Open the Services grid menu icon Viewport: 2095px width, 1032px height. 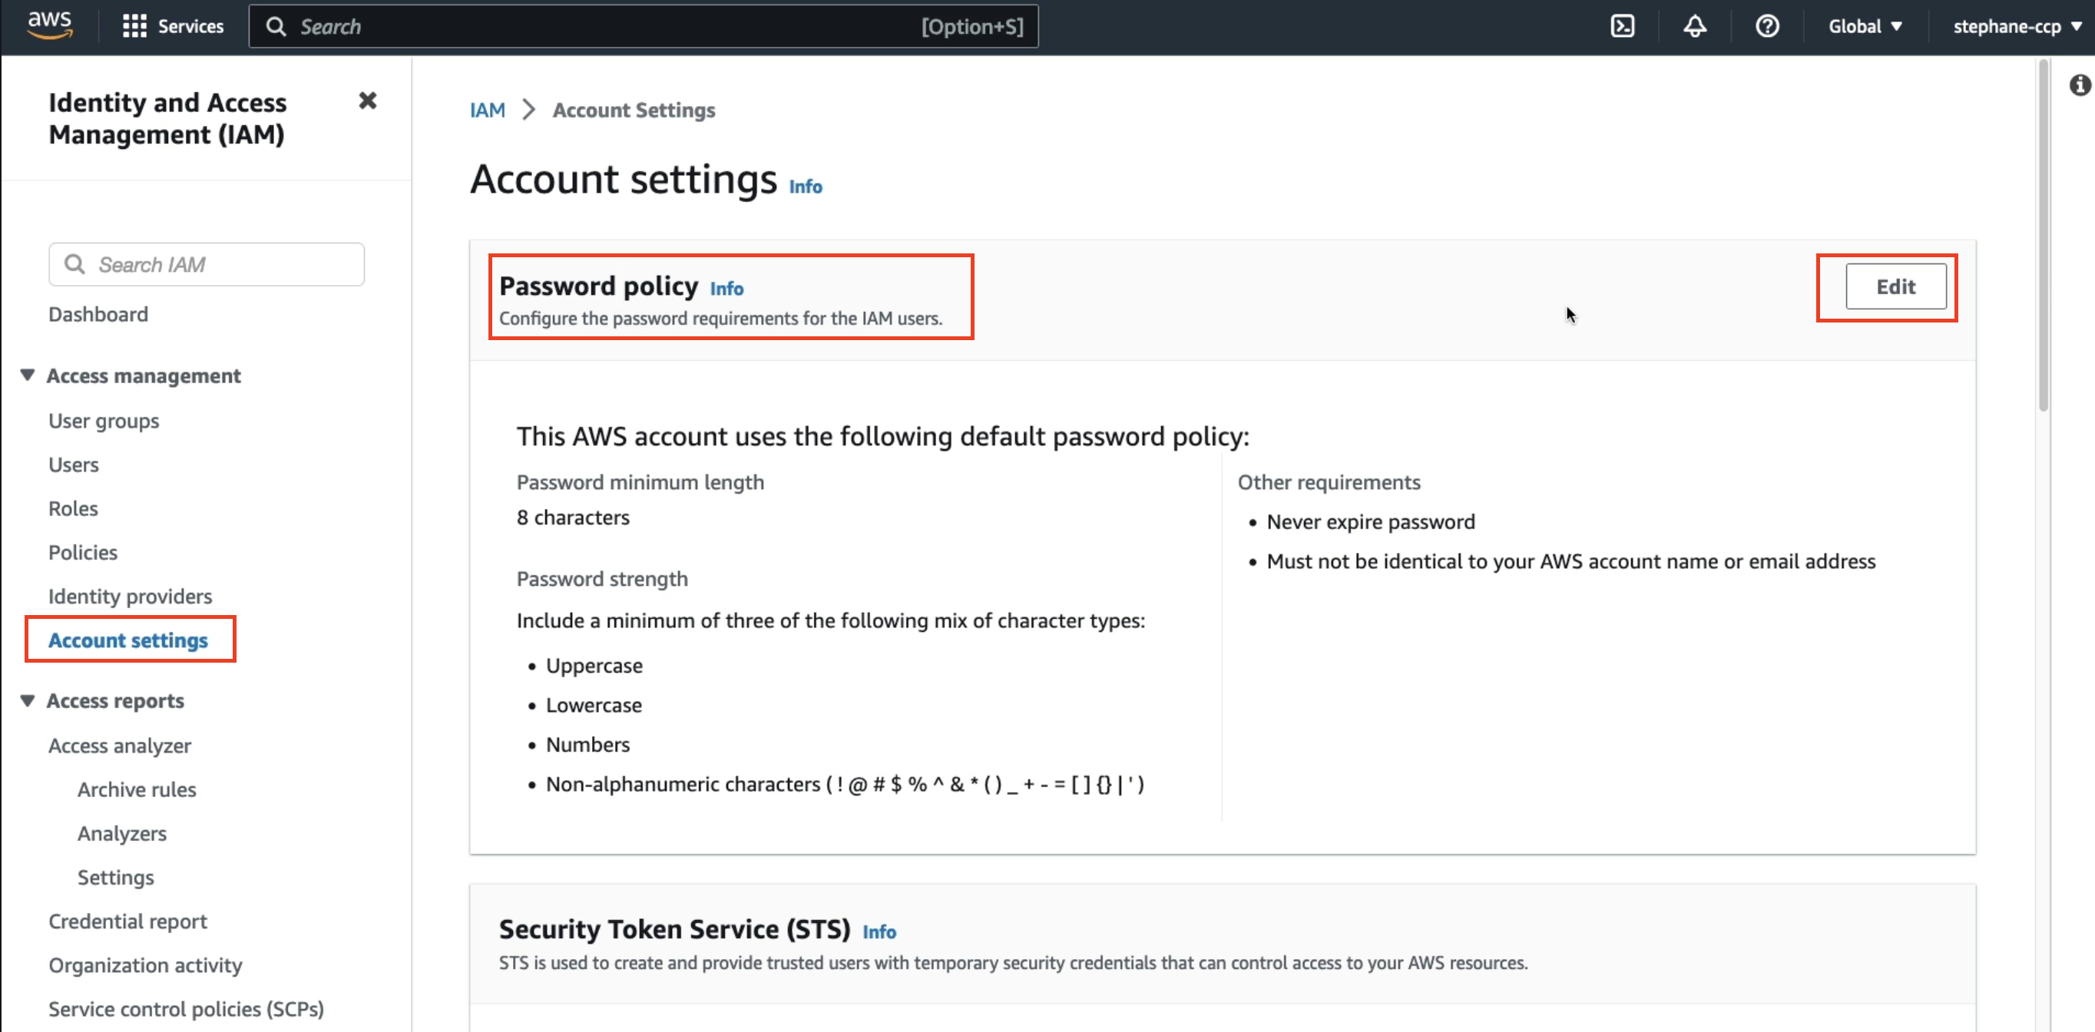[134, 27]
